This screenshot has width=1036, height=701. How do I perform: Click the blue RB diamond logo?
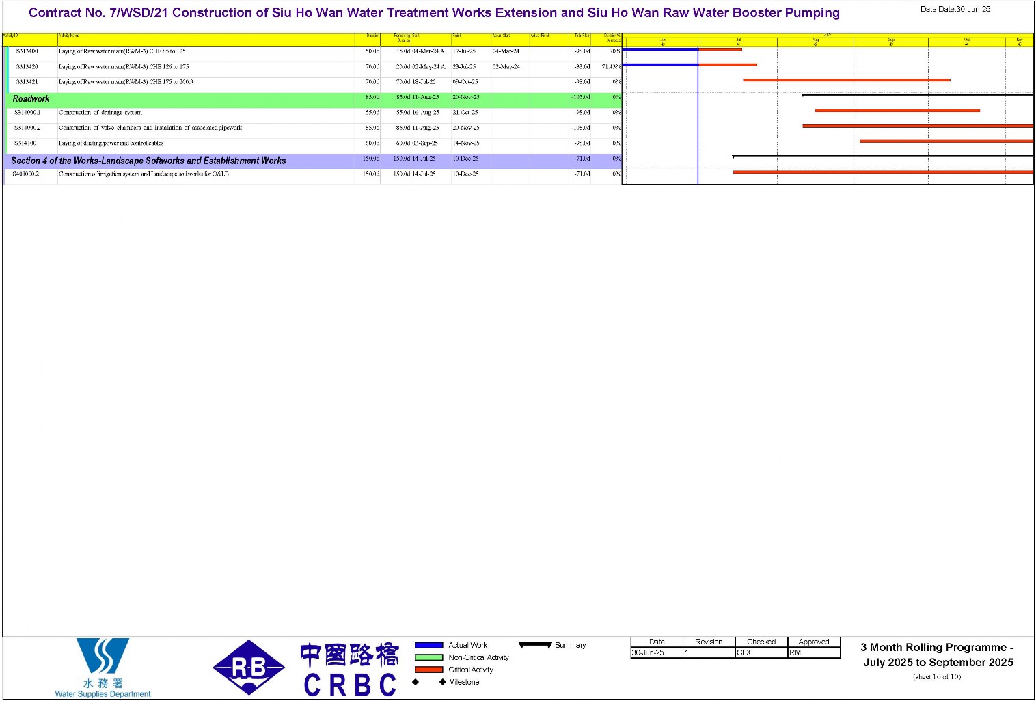(249, 668)
